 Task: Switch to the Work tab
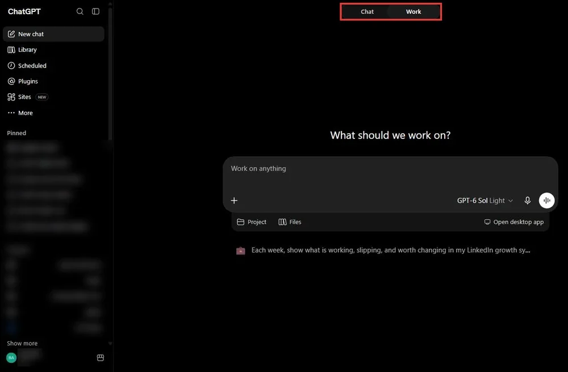414,11
